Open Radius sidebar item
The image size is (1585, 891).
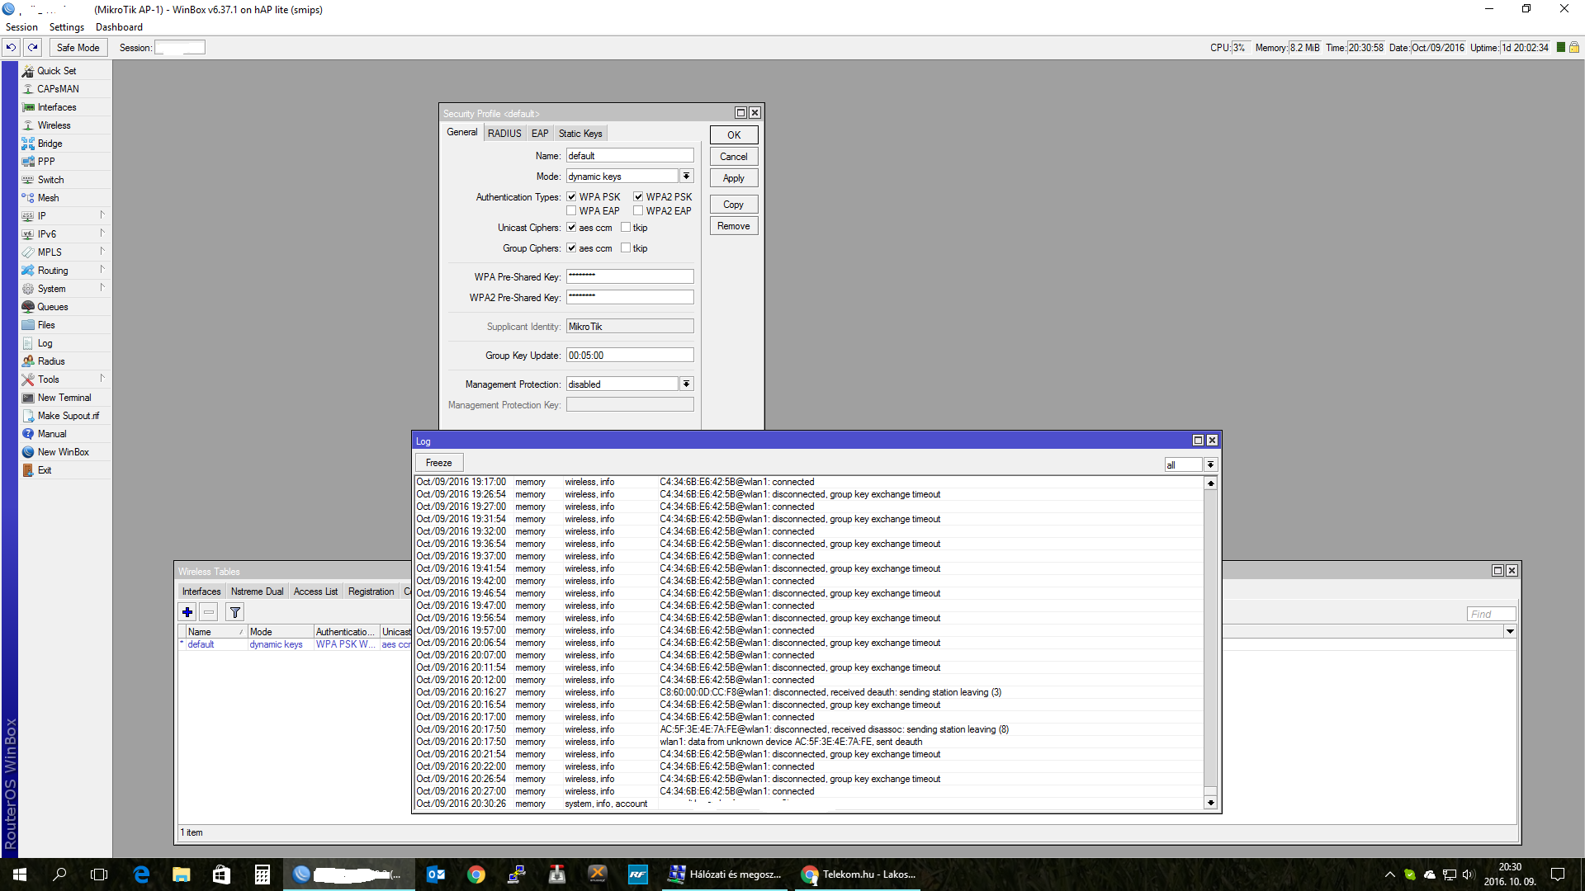[x=65, y=361]
